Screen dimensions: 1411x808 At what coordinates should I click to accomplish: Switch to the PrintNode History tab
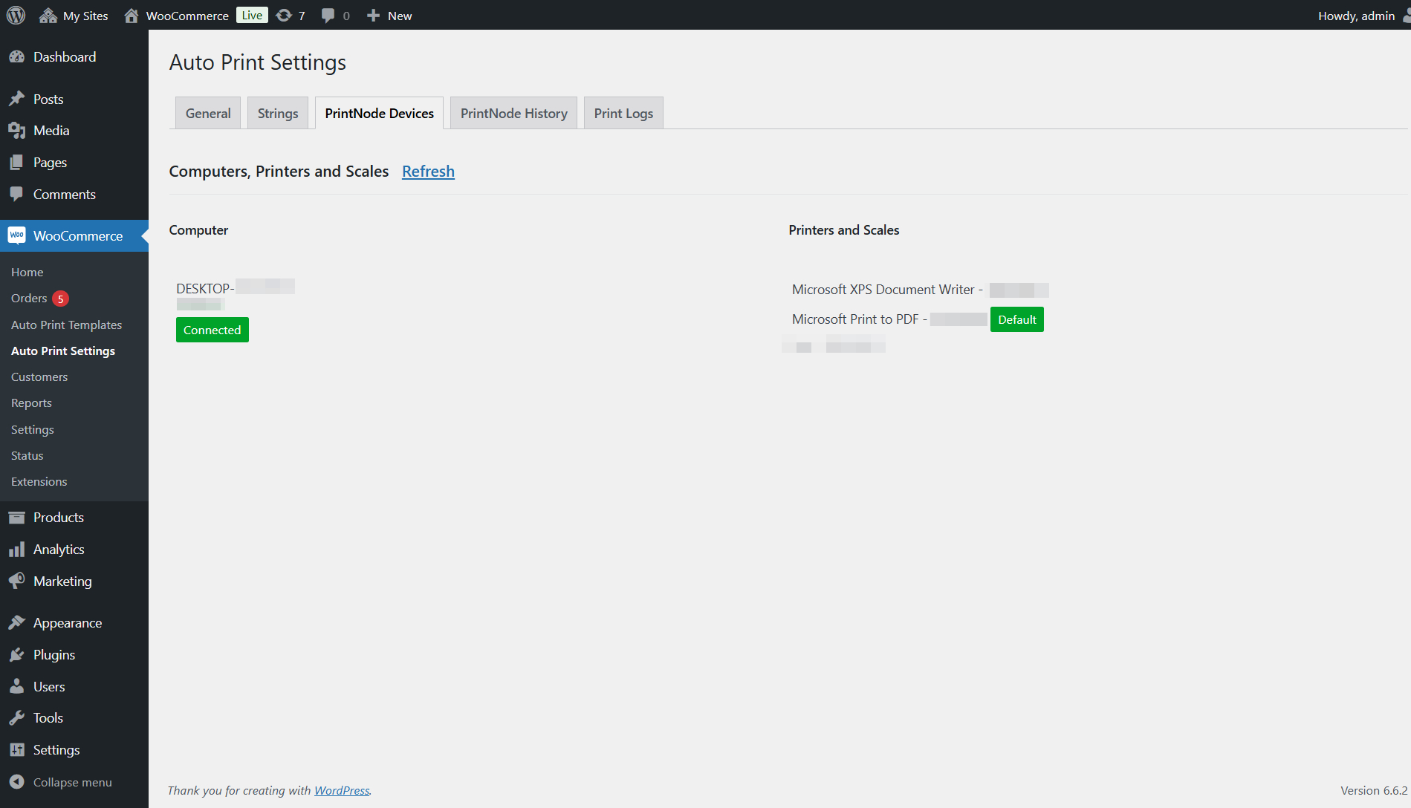pyautogui.click(x=513, y=112)
